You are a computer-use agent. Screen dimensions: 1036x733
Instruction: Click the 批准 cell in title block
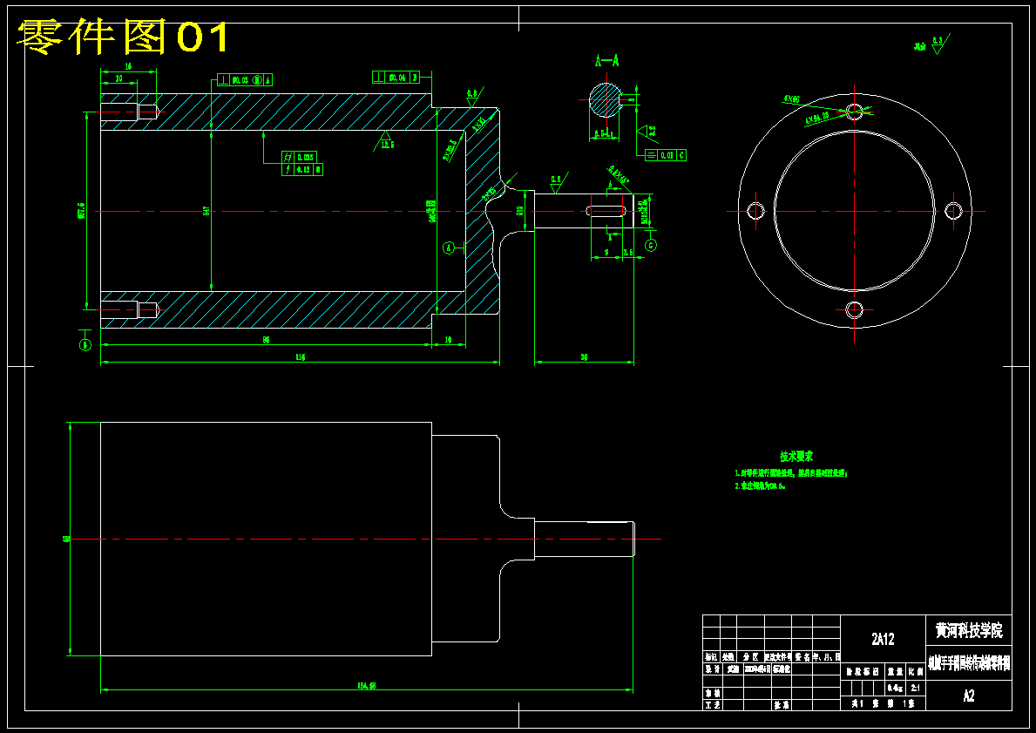[x=781, y=705]
